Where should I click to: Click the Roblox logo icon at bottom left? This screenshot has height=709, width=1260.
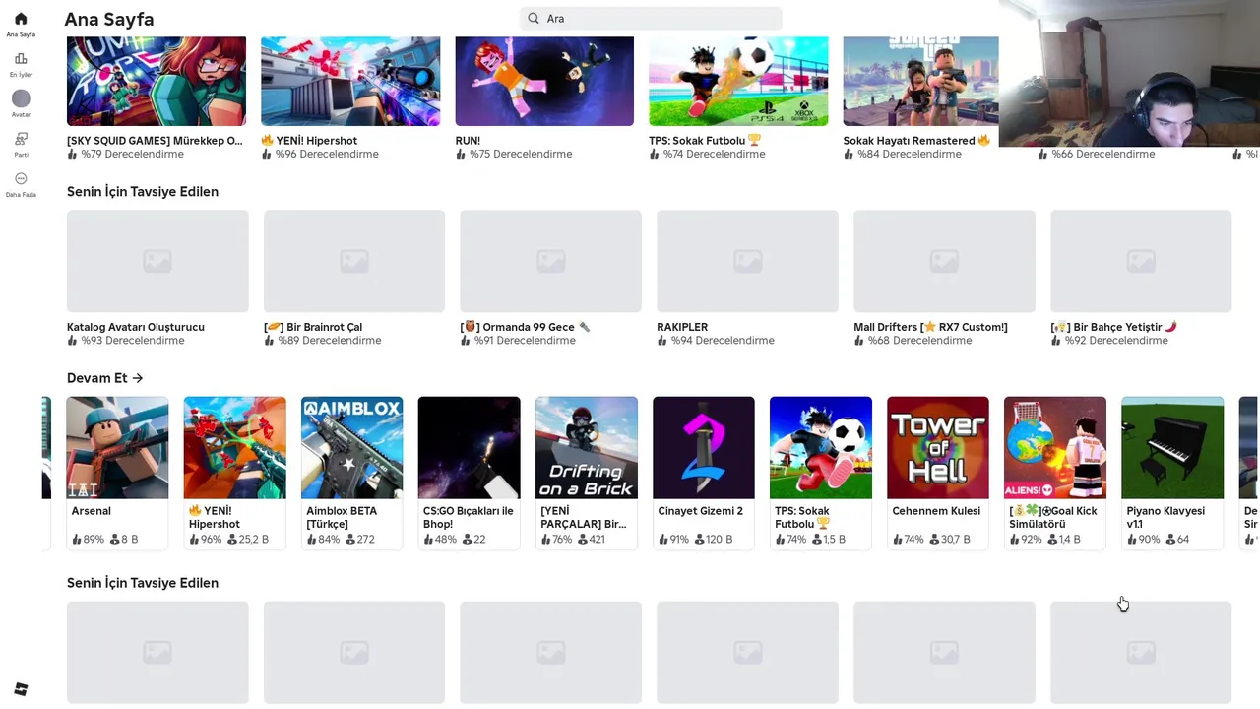coord(21,689)
